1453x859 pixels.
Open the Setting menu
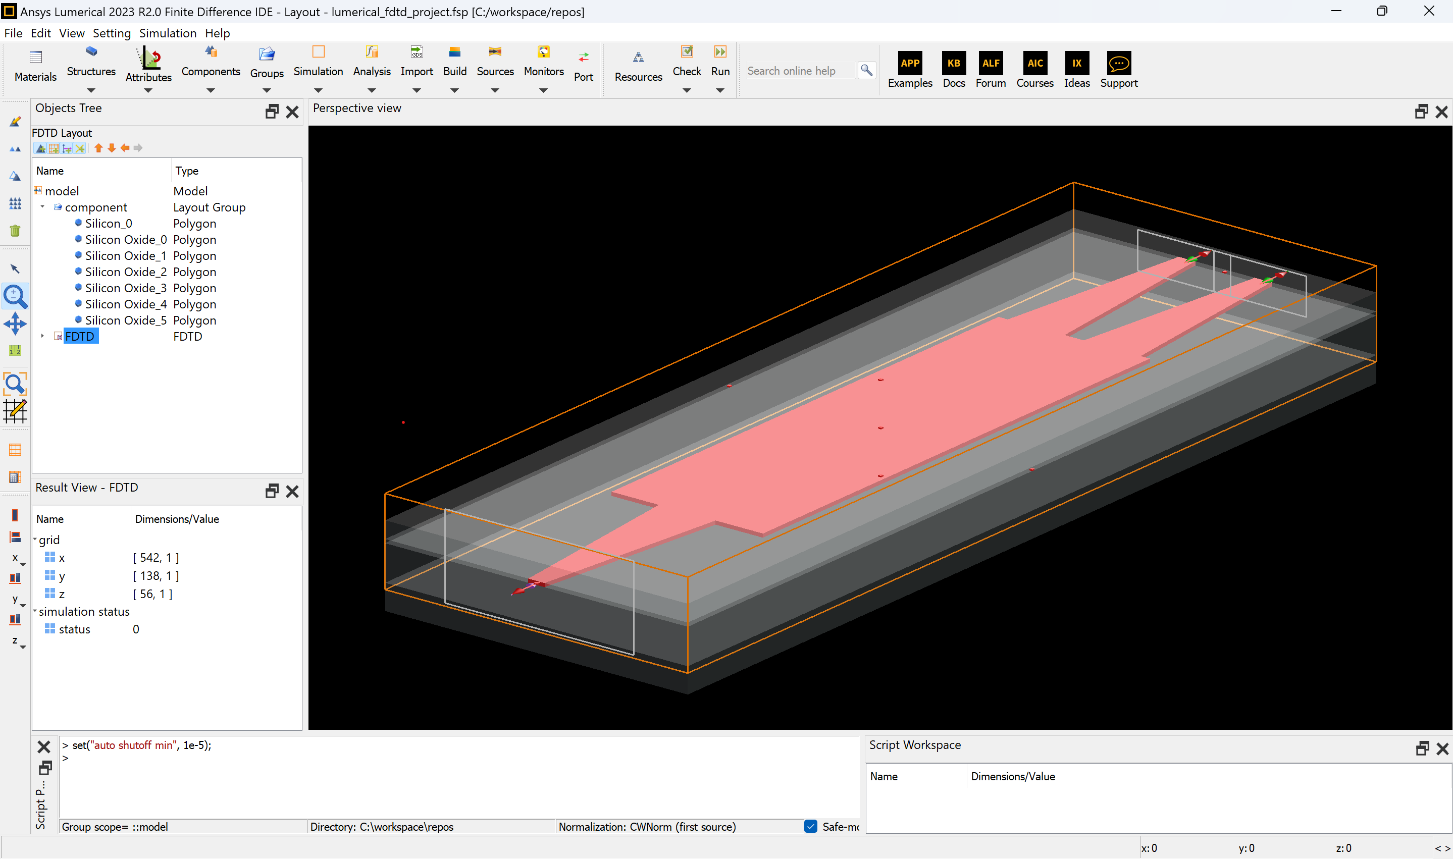111,33
